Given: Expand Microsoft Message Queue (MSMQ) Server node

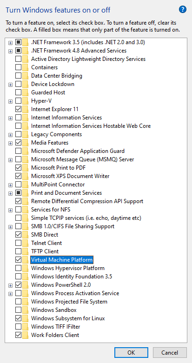Looking at the screenshot, I should click(10, 160).
